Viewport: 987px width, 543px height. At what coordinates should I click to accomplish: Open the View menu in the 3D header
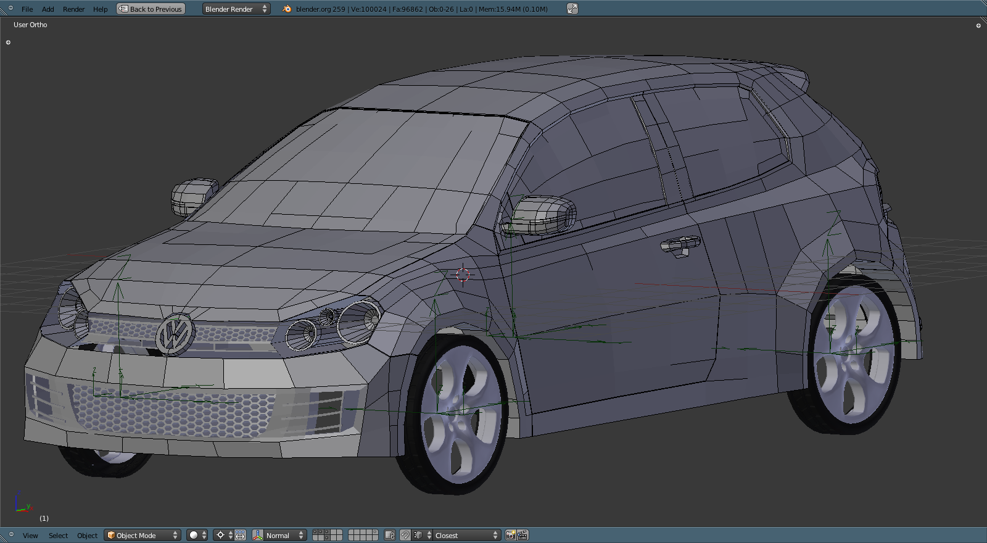pyautogui.click(x=30, y=536)
